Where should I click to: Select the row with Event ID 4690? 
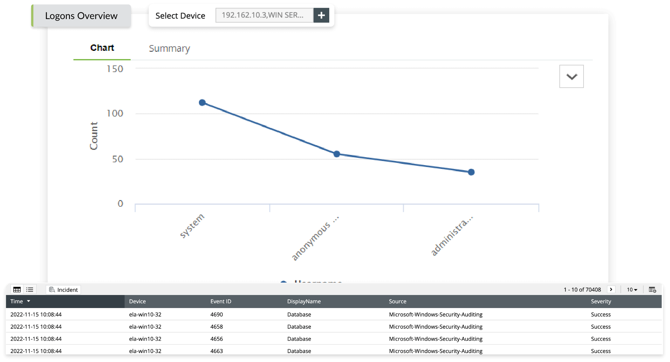(x=216, y=314)
